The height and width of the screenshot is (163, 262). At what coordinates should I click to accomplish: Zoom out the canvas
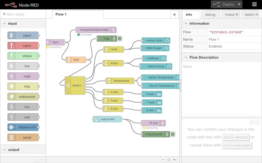tap(163, 160)
